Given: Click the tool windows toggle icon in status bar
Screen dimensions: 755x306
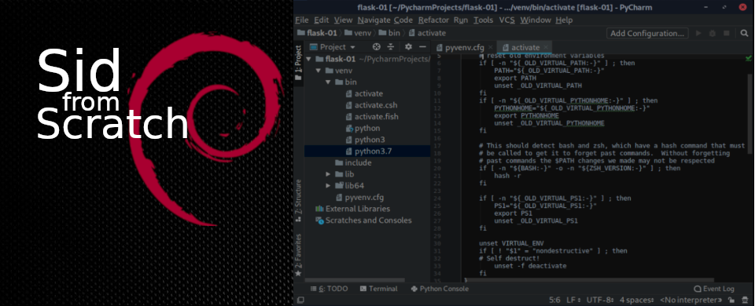Looking at the screenshot, I should 300,301.
